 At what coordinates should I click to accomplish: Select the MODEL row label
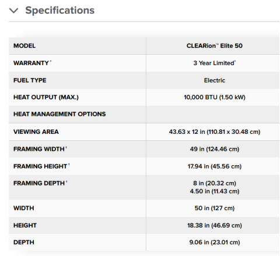(x=24, y=46)
